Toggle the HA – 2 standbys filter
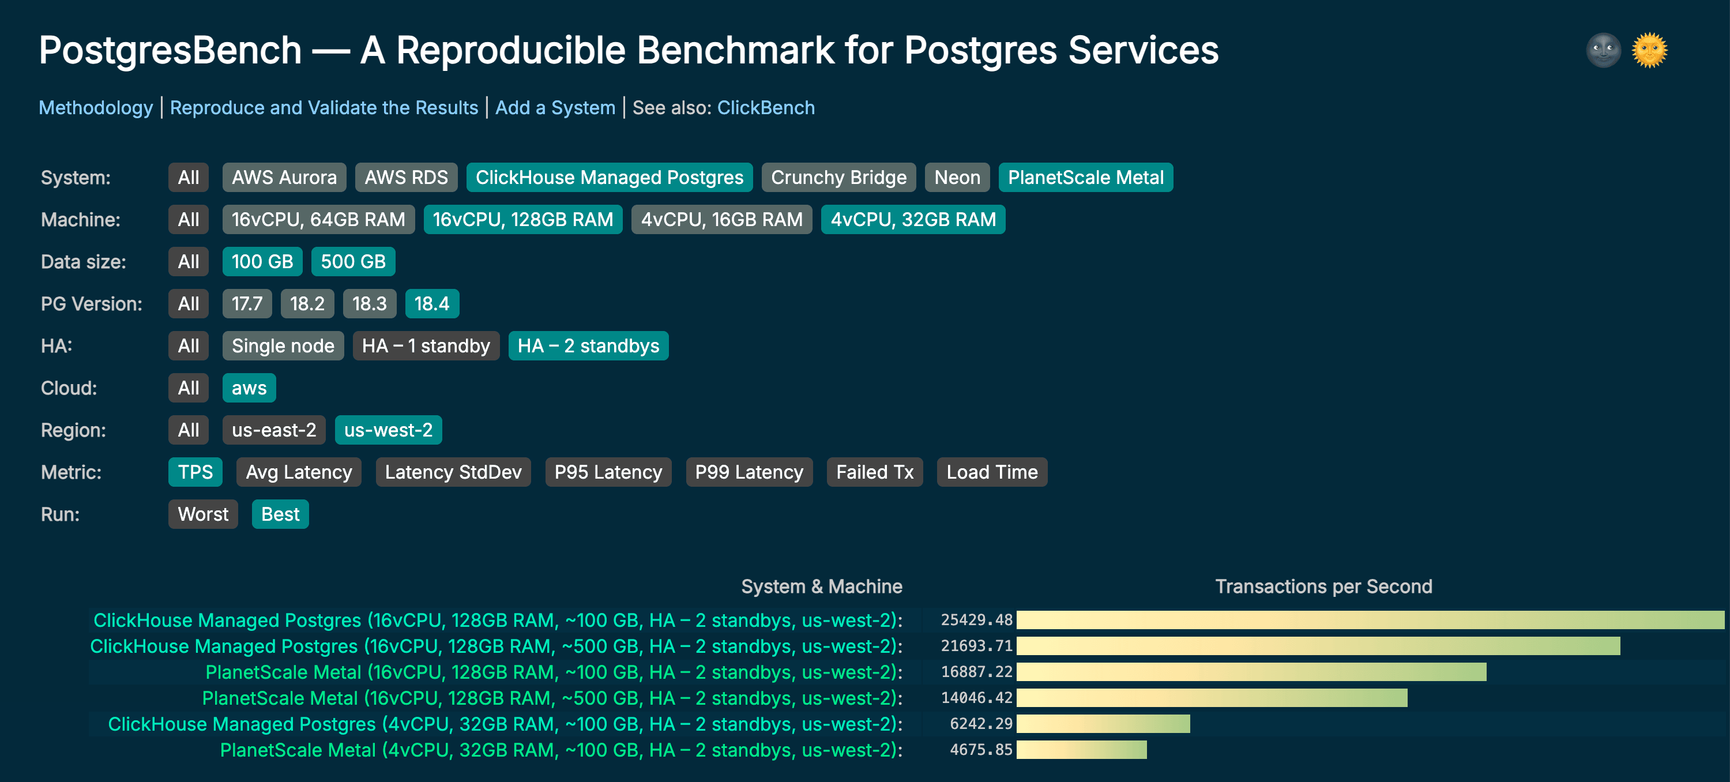Image resolution: width=1730 pixels, height=782 pixels. (588, 346)
